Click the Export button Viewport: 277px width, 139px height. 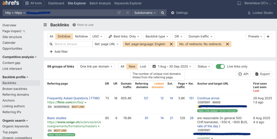click(x=262, y=74)
